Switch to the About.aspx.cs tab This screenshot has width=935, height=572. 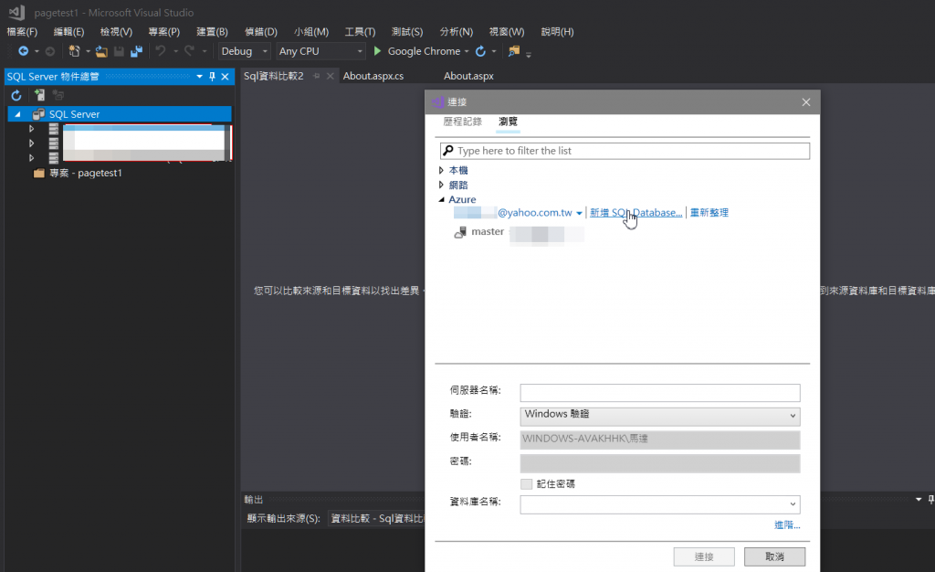coord(373,76)
